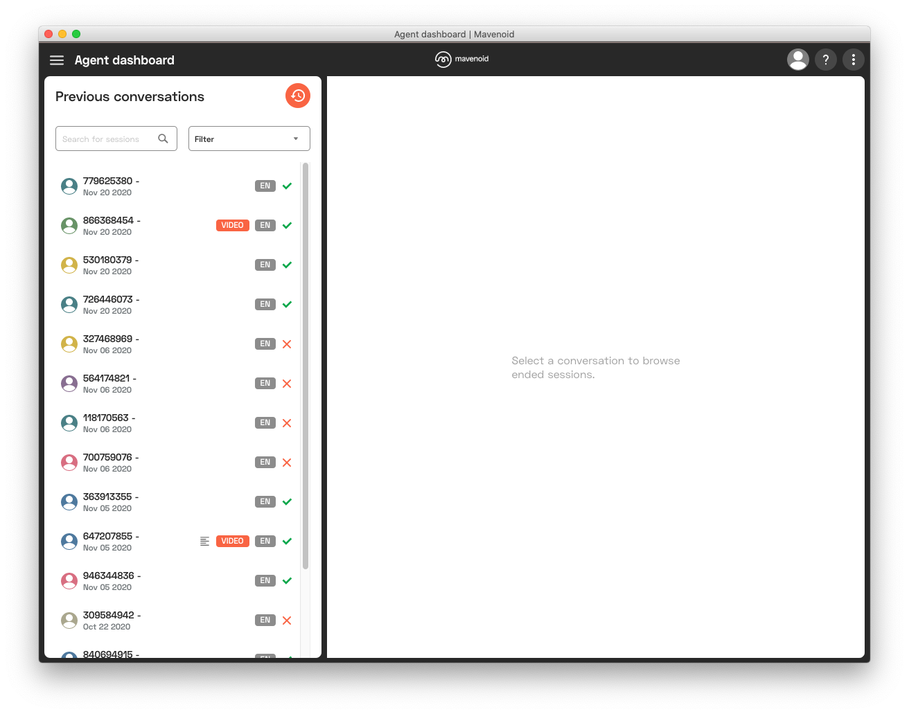Click the conversation list scrollbar
Screen dimensions: 909x714
[x=306, y=366]
